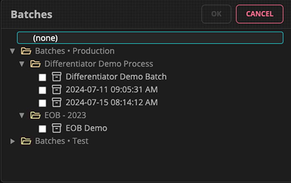The width and height of the screenshot is (291, 183).
Task: Enable the EOB Demo checkbox
Action: click(42, 129)
